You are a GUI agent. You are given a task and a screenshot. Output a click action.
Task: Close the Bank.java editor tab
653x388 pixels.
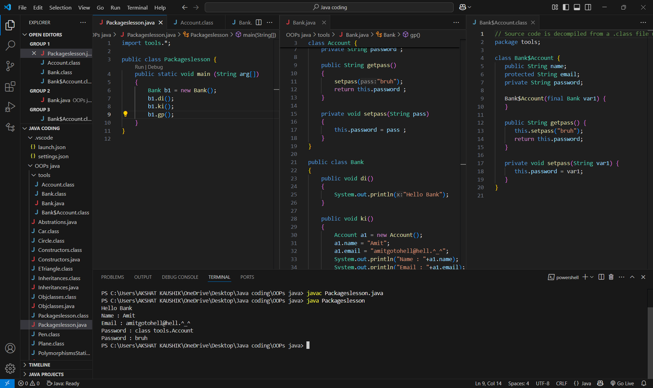(324, 23)
